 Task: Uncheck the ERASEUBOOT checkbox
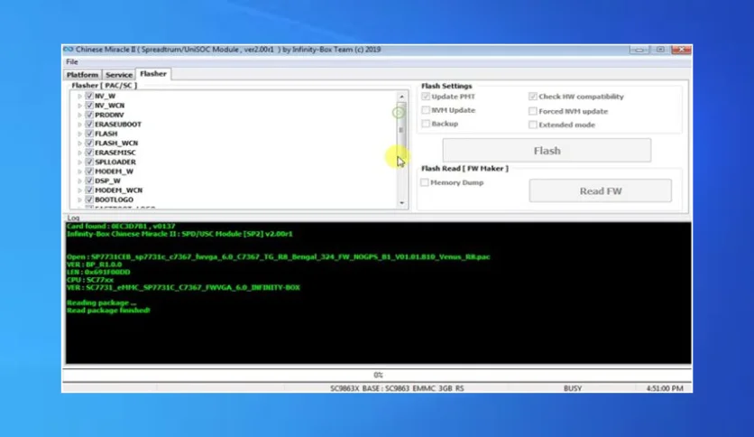pos(89,125)
